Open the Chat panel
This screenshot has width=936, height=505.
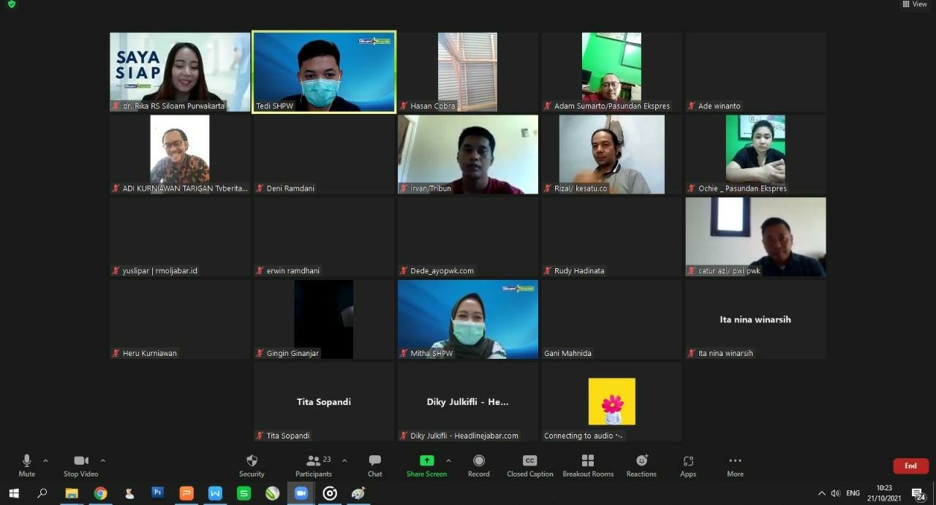[x=374, y=465]
